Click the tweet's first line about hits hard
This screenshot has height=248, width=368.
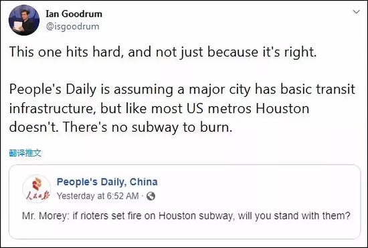click(x=163, y=51)
